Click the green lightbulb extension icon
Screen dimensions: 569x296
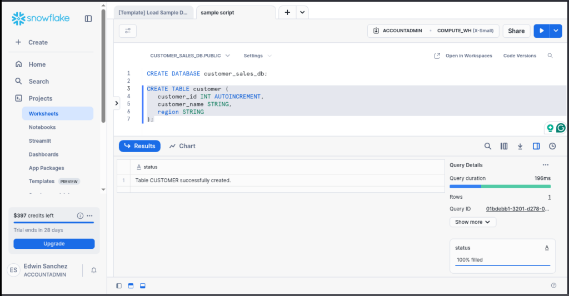pyautogui.click(x=550, y=128)
